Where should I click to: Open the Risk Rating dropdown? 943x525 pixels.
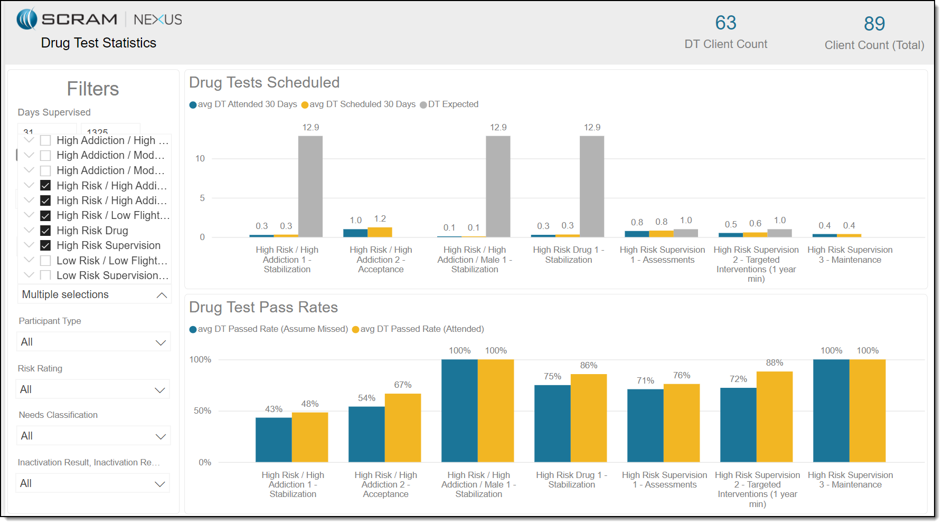pos(93,390)
